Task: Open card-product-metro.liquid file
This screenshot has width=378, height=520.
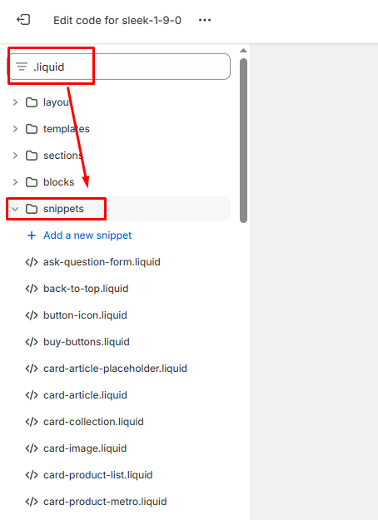Action: [x=105, y=502]
